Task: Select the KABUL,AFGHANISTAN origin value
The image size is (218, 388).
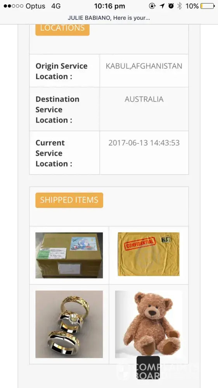Action: click(144, 66)
